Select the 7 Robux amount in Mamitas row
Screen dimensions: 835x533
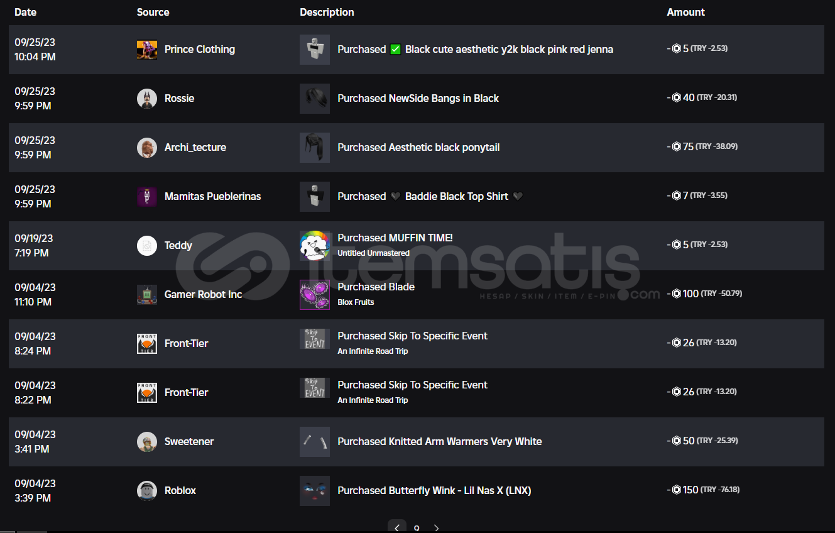697,196
